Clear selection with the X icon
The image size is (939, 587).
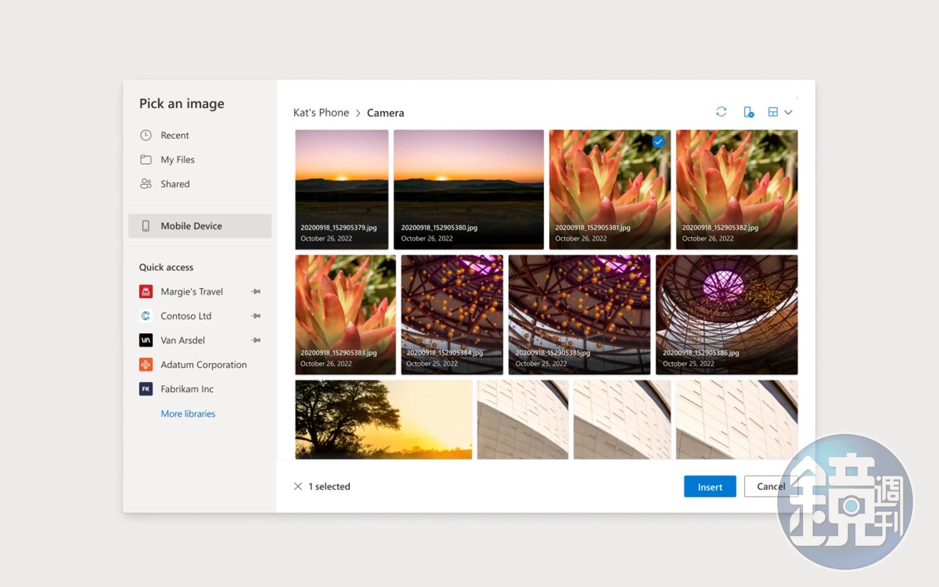(298, 487)
